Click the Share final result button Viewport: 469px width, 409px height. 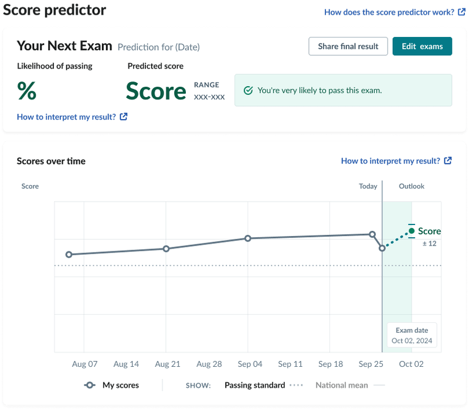click(348, 46)
